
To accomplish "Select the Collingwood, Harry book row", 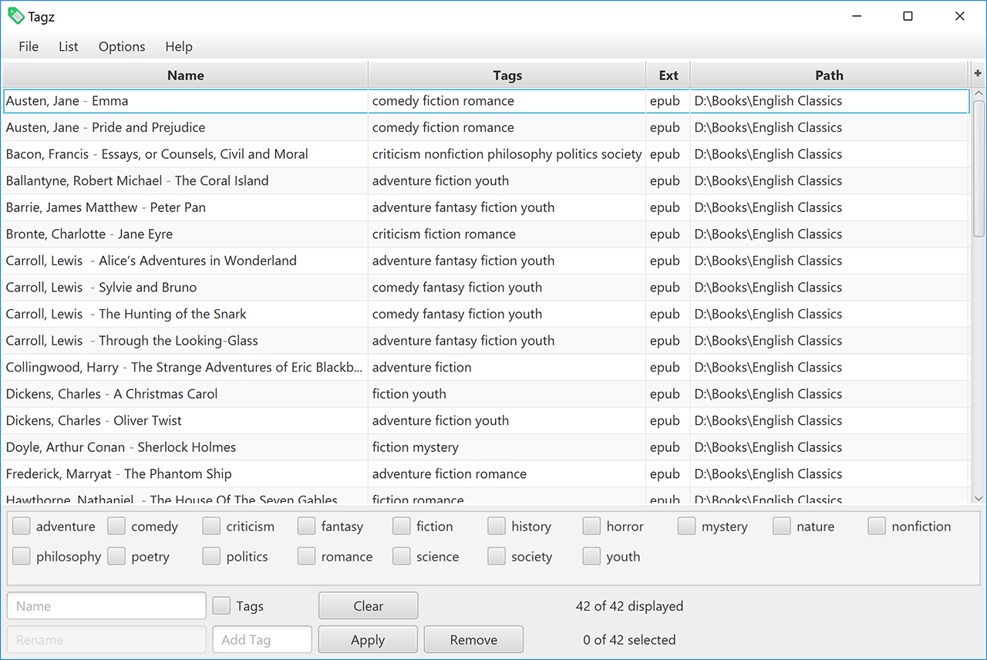I will point(486,367).
